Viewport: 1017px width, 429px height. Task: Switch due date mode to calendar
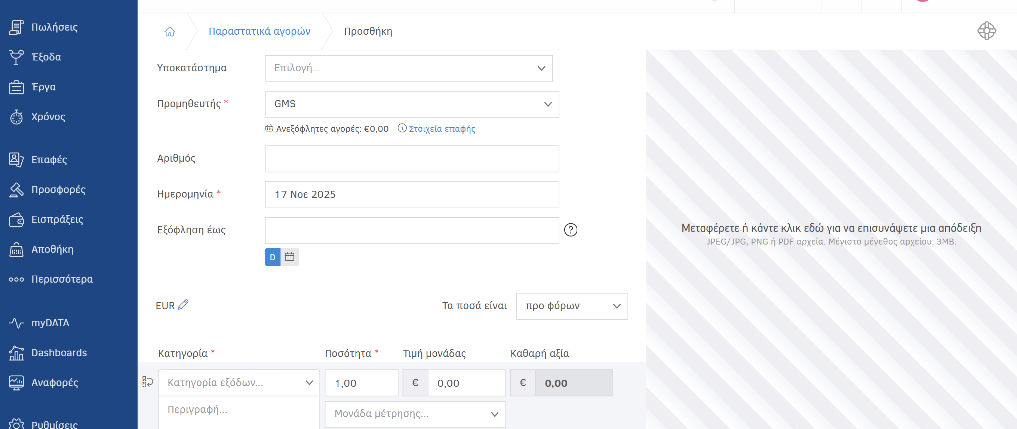tap(289, 257)
